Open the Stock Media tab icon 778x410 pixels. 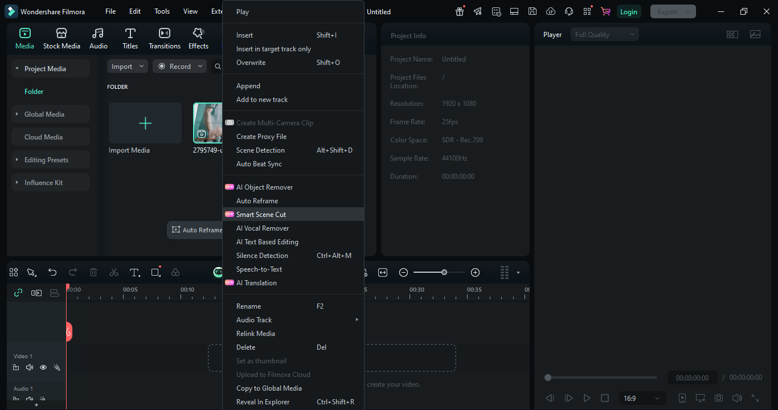pyautogui.click(x=62, y=33)
